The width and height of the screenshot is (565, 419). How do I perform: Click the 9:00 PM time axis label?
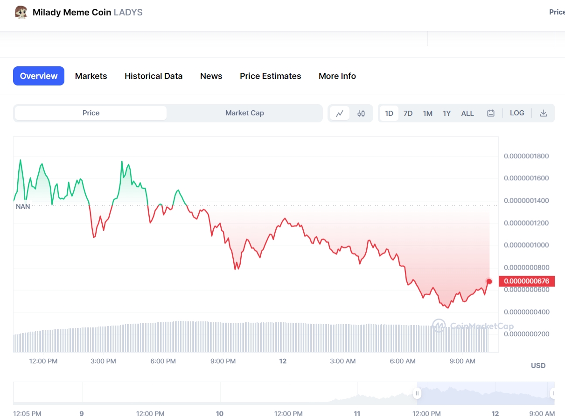point(223,361)
